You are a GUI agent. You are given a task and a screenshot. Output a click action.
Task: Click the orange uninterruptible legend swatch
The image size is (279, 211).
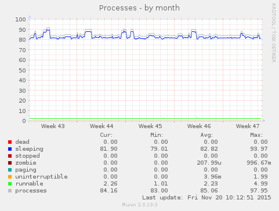[x=10, y=177]
